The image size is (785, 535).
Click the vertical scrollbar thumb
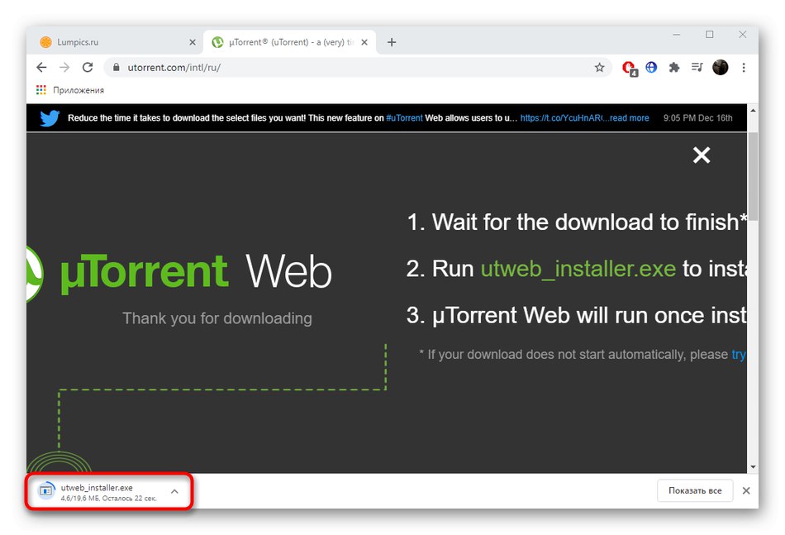pyautogui.click(x=753, y=176)
